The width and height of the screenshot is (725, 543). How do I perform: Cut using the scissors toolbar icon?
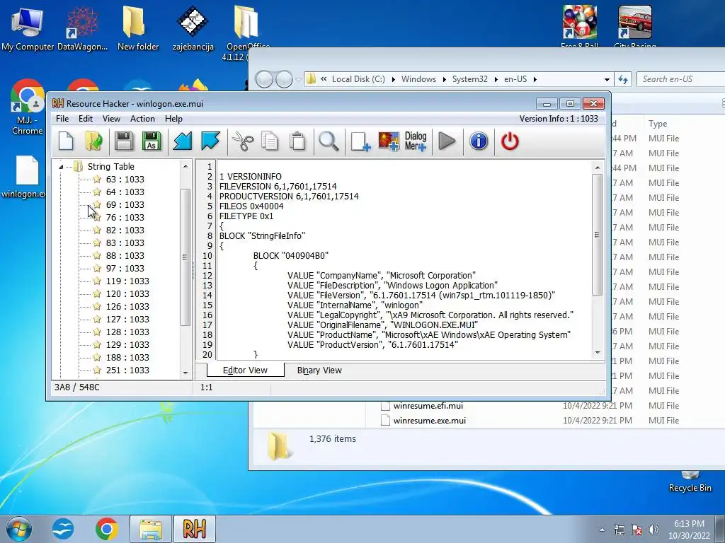[x=243, y=141]
